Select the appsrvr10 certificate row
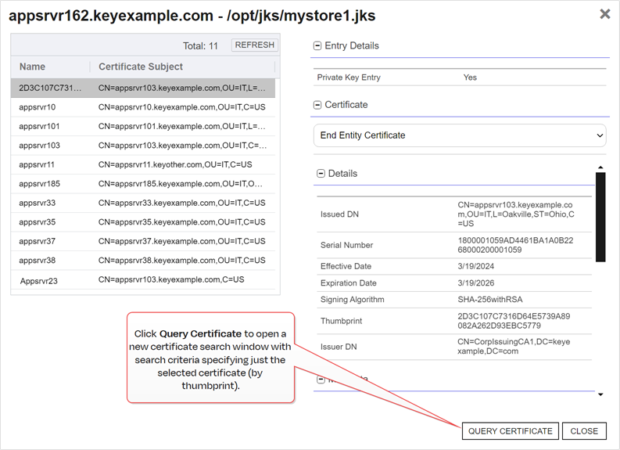Viewport: 620px width, 450px height. [145, 107]
